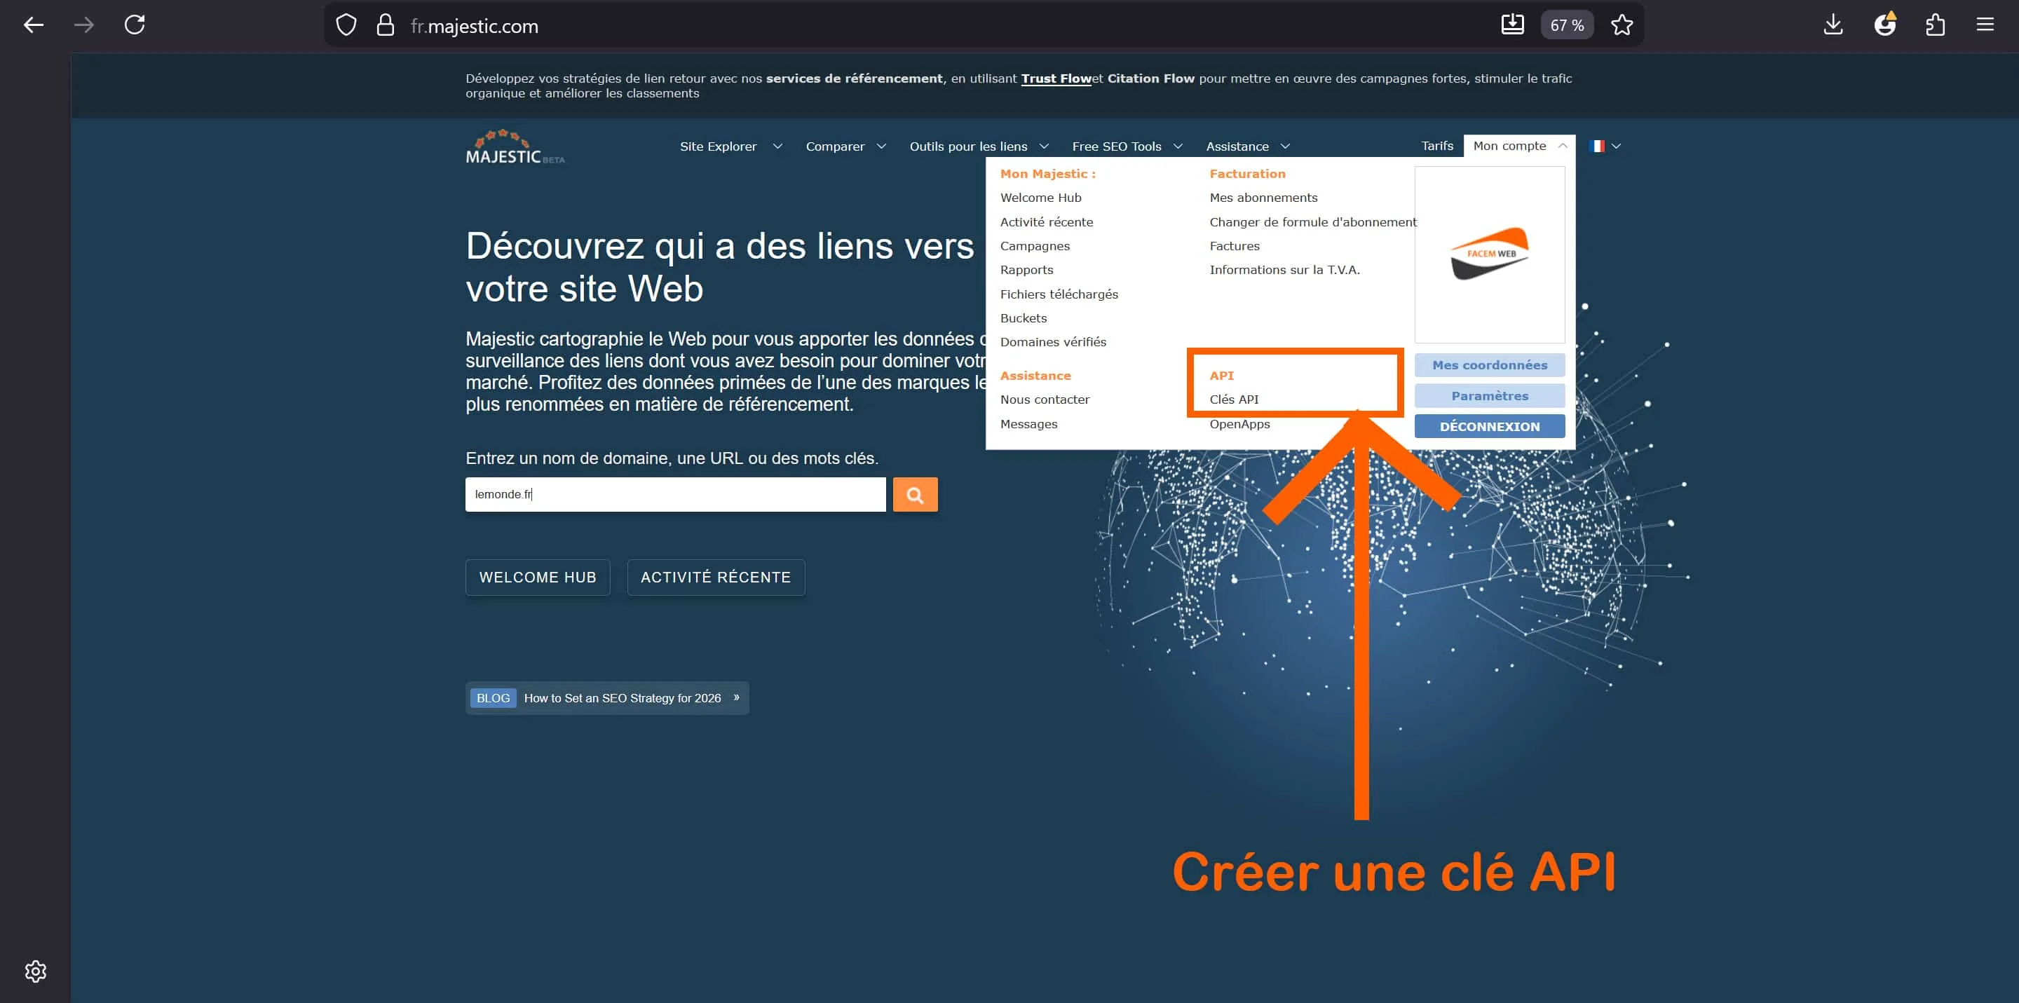
Task: Open the browser downloads icon
Action: (1833, 25)
